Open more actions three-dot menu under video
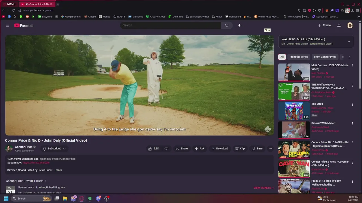 [270, 149]
